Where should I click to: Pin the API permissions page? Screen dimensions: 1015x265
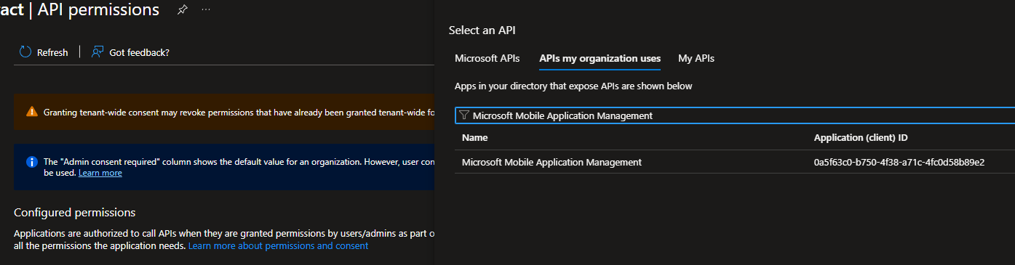[x=182, y=10]
